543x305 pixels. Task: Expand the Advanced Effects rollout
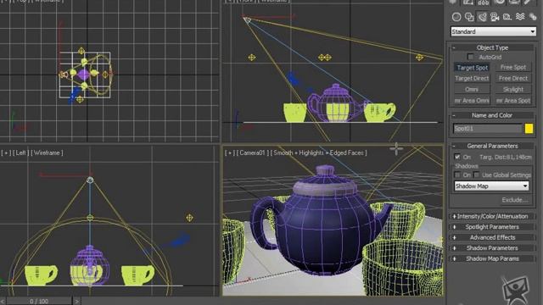coord(492,237)
